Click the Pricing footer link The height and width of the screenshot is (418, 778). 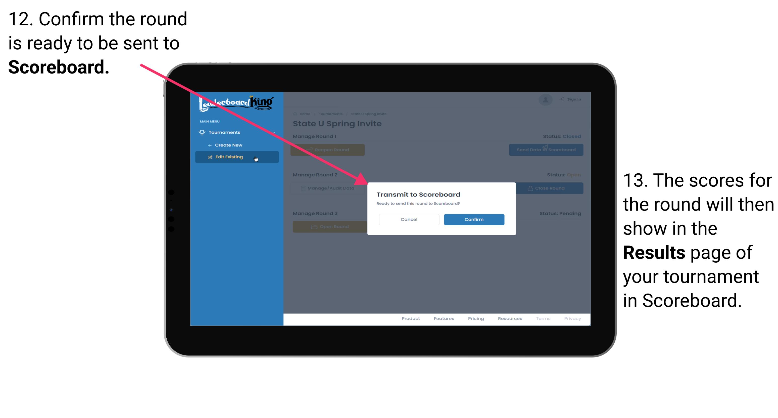coord(475,319)
